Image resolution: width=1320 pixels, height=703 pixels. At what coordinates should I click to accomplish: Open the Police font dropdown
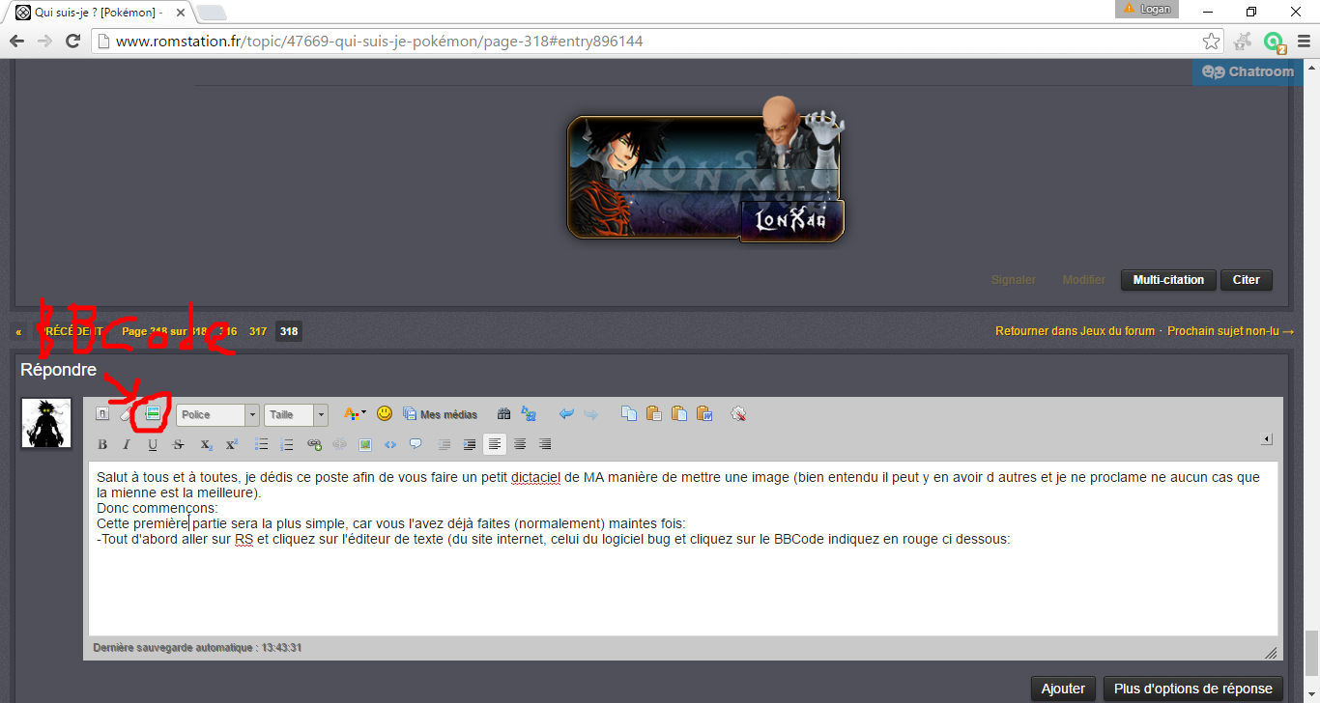pyautogui.click(x=218, y=414)
